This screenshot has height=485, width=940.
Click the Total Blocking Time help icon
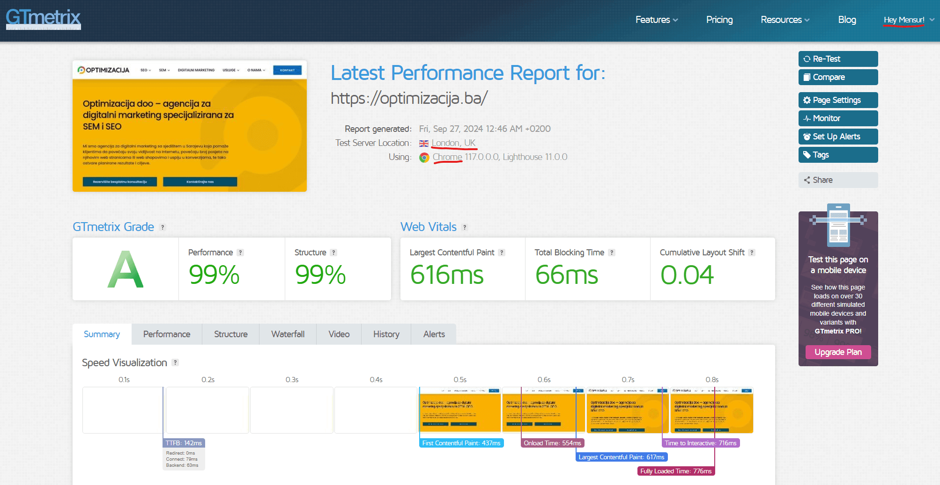click(x=612, y=253)
